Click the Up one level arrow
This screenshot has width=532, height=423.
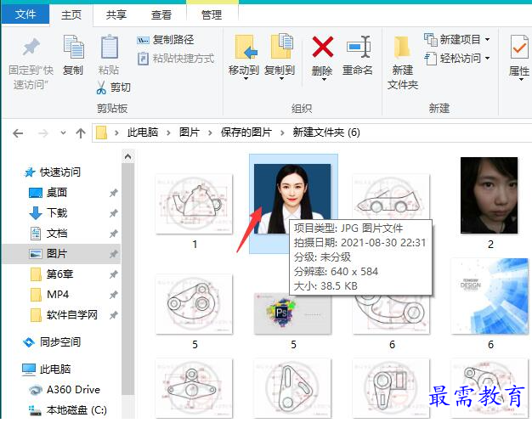(x=81, y=133)
